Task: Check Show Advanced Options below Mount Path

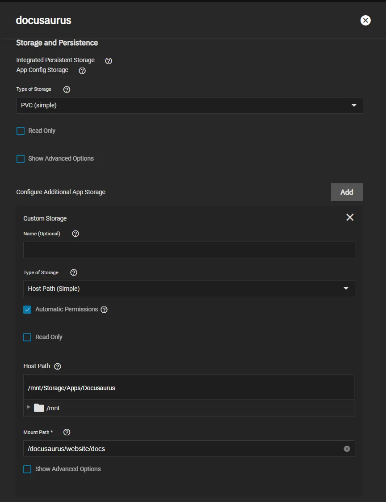Action: (x=27, y=469)
